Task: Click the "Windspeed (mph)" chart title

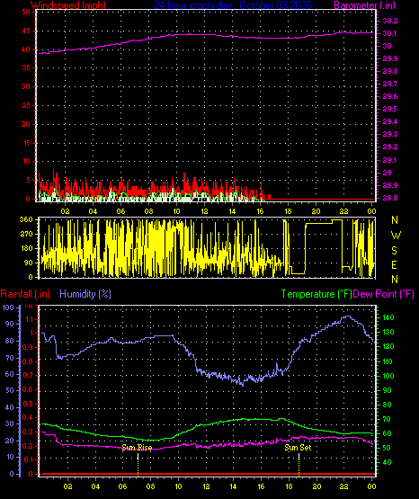Action: tap(68, 4)
